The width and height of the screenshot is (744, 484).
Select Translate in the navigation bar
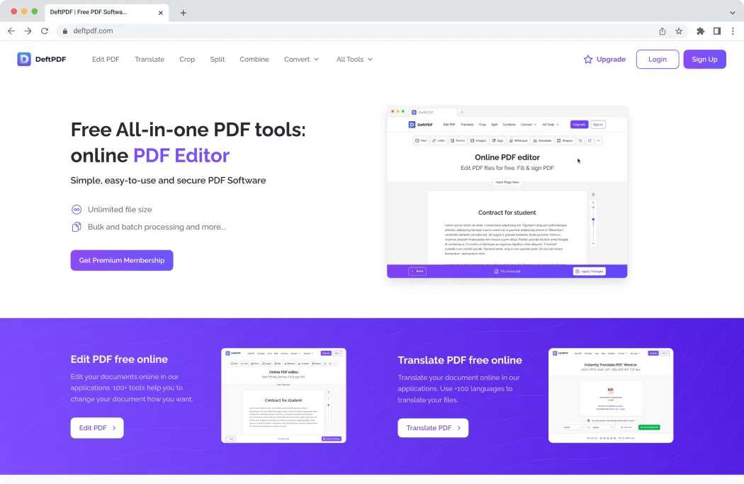[x=150, y=60]
